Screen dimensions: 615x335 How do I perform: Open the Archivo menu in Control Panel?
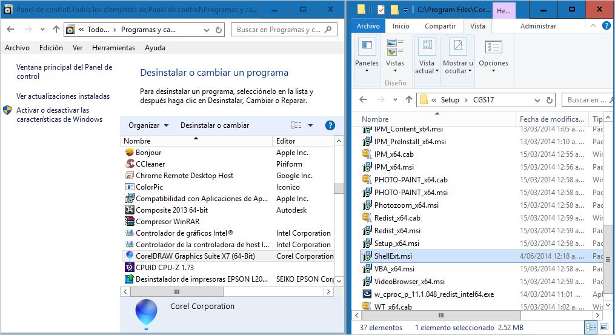[17, 48]
